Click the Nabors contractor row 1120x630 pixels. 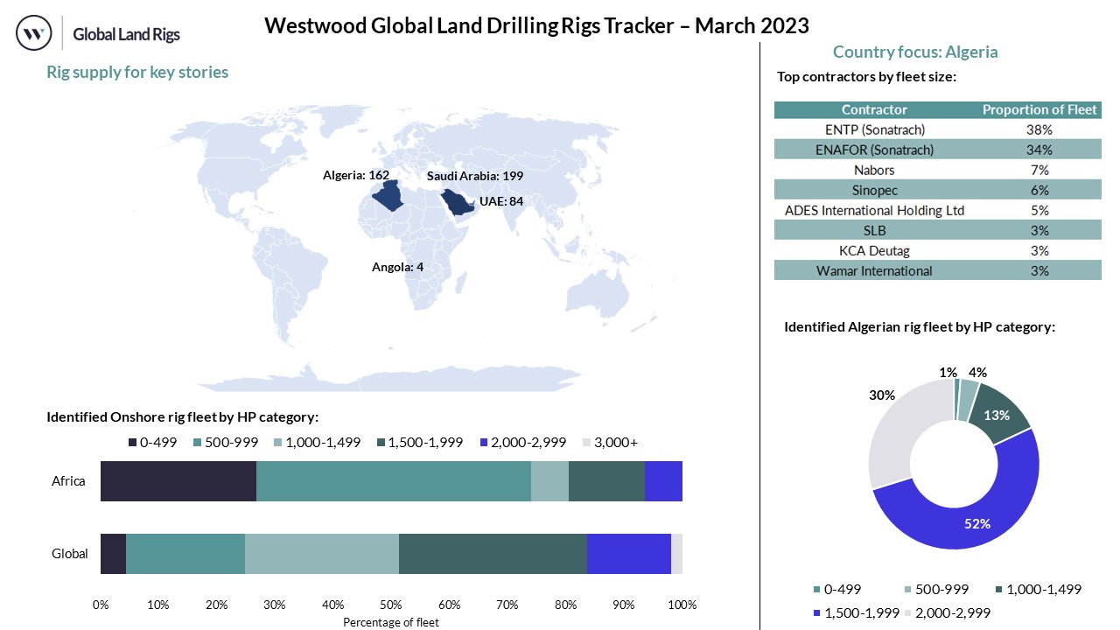click(x=937, y=170)
